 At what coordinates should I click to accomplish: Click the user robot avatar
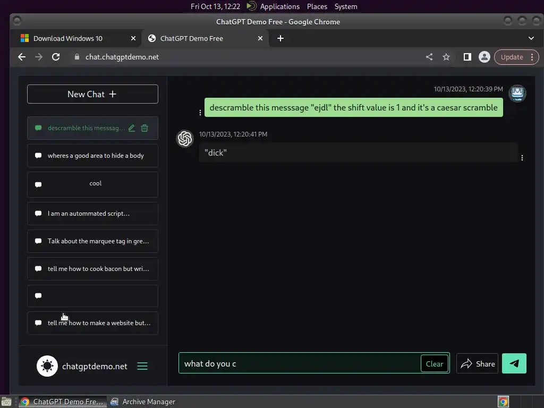click(517, 93)
